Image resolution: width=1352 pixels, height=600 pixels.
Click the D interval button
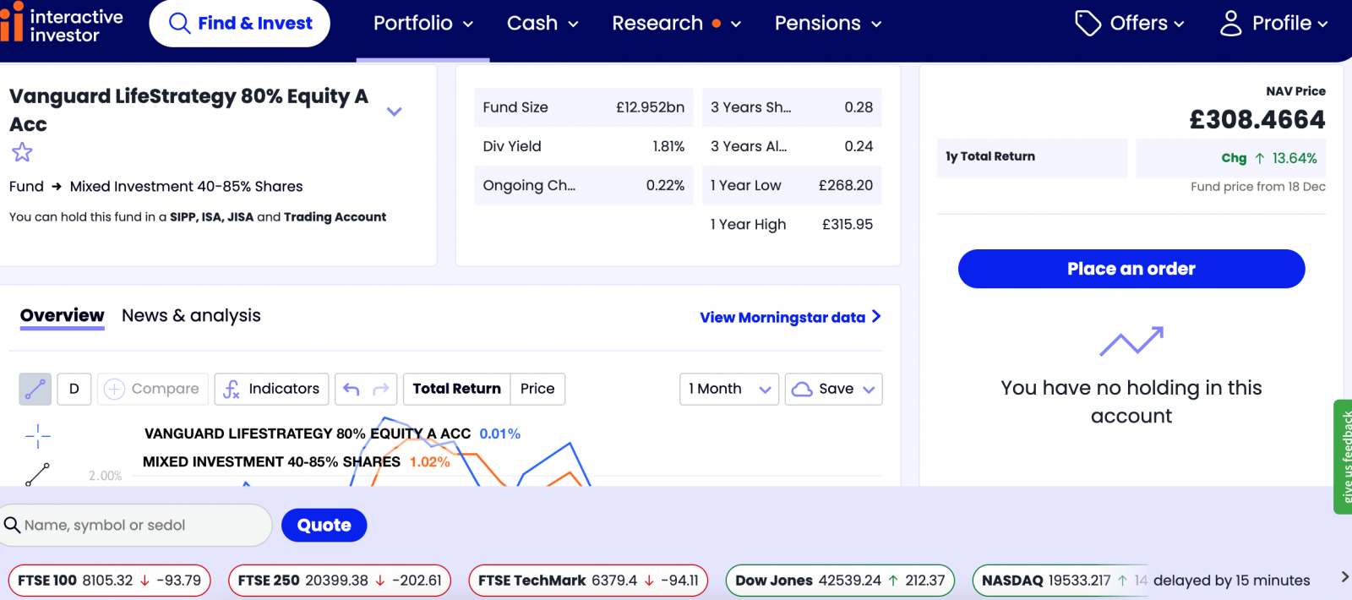pos(74,390)
